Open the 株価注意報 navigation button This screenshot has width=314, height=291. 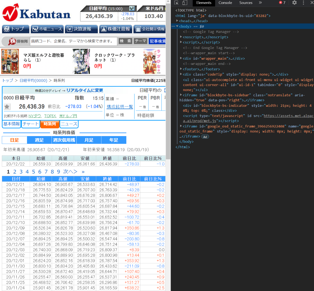coord(116,29)
